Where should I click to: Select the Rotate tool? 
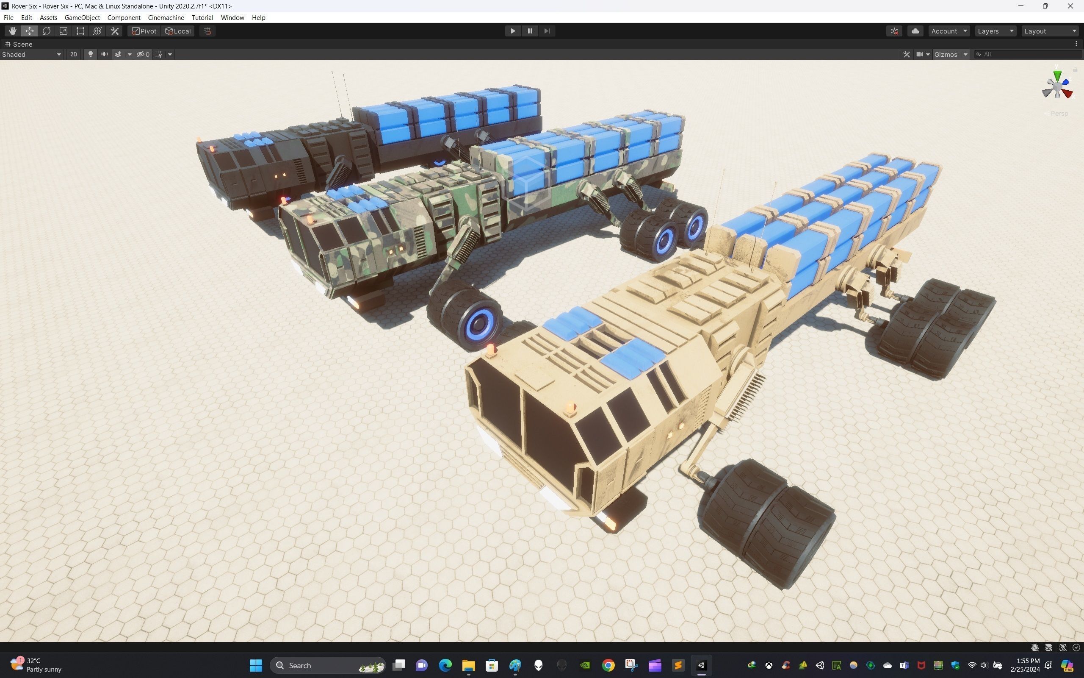[47, 31]
